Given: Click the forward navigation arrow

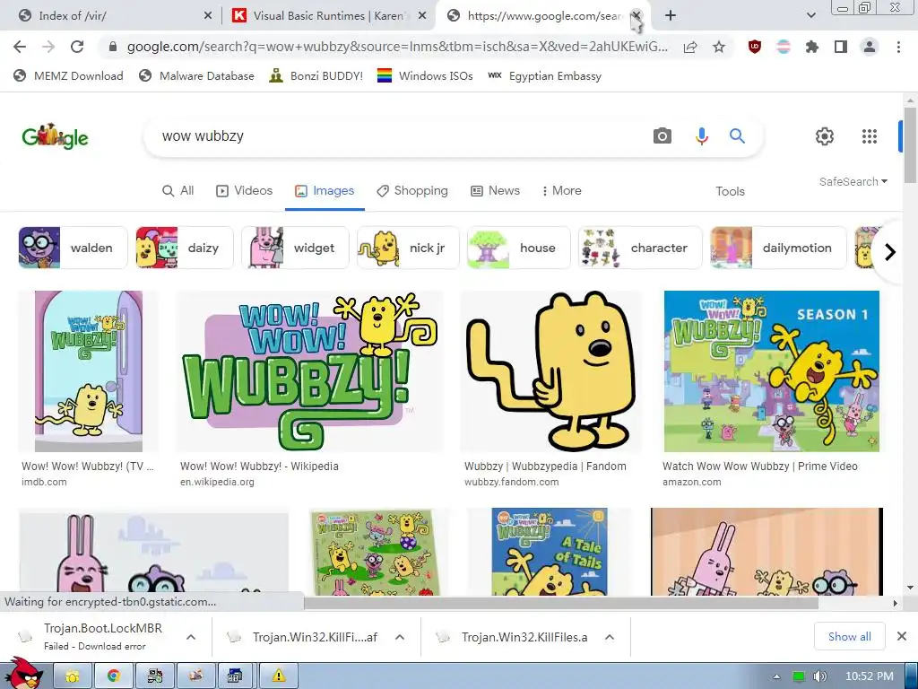Looking at the screenshot, I should (48, 47).
